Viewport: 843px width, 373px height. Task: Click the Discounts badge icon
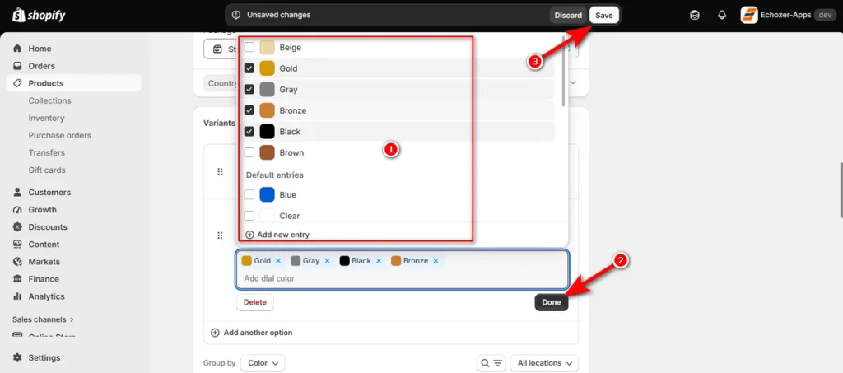17,226
